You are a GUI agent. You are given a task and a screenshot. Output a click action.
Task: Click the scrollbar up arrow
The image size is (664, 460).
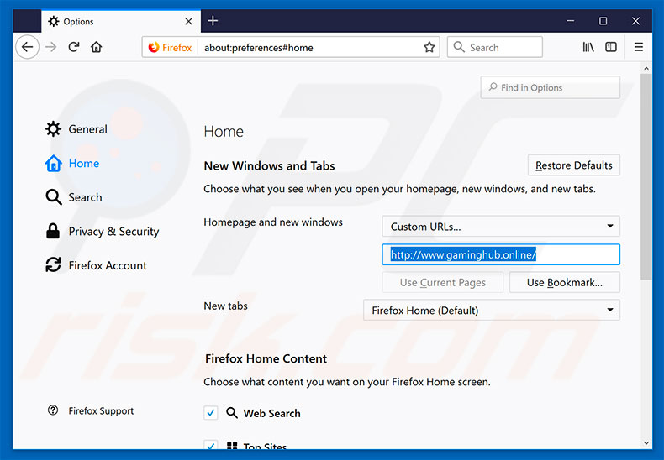[x=646, y=68]
